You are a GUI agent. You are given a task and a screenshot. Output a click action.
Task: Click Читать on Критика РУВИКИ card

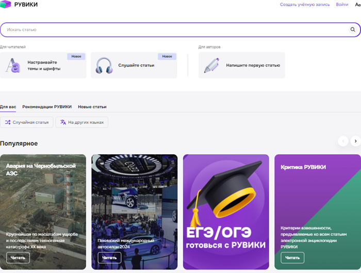click(292, 258)
